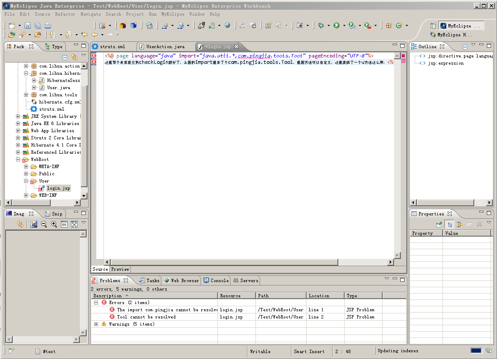
Task: Toggle Show Advanced Properties in Properties view
Action: point(459,225)
